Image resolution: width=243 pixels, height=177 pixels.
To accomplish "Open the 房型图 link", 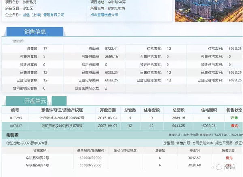I will [168, 143].
